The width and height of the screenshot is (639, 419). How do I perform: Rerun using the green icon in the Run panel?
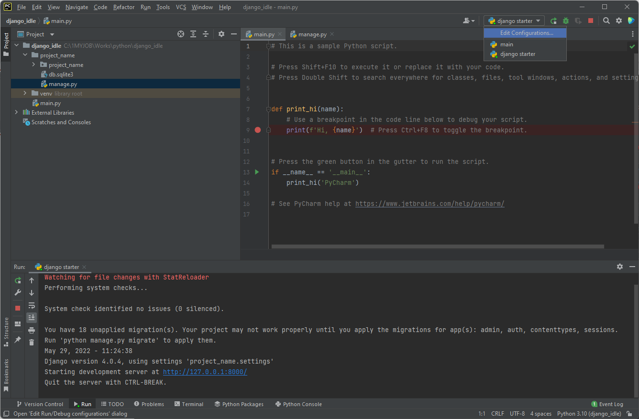point(18,281)
